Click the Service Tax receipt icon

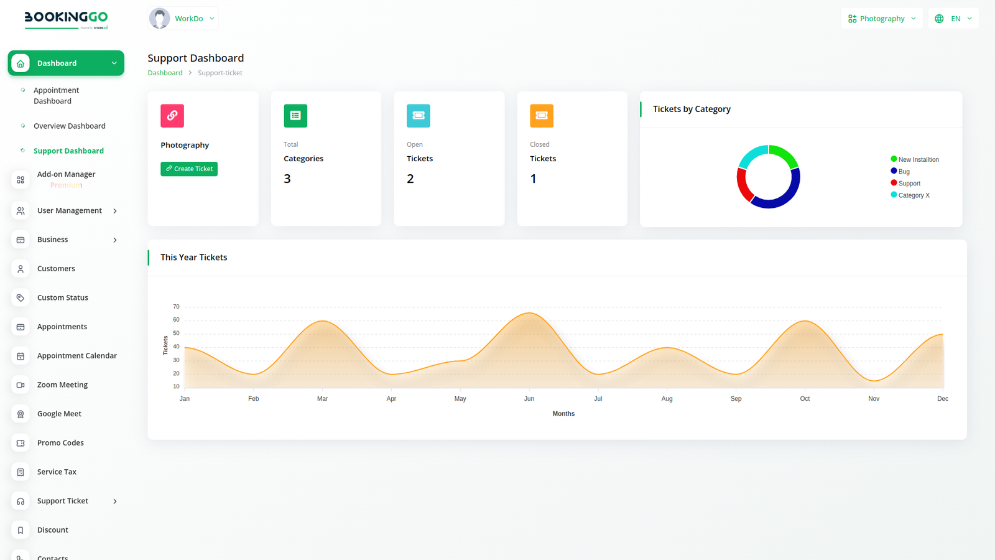[x=21, y=472]
